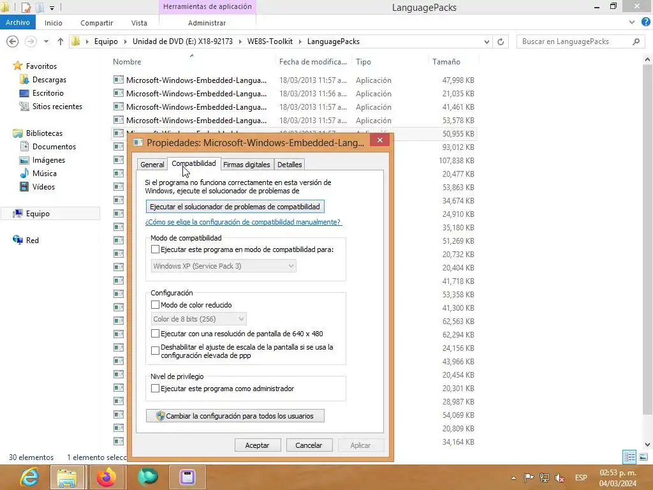653x490 pixels.
Task: Select the first file's application icon (47,998 KB)
Action: pos(119,80)
